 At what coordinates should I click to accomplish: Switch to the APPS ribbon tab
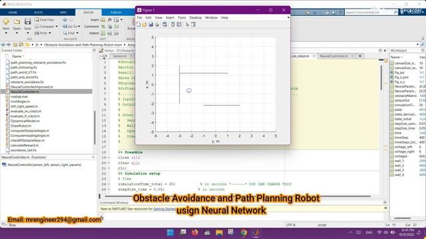pyautogui.click(x=63, y=13)
